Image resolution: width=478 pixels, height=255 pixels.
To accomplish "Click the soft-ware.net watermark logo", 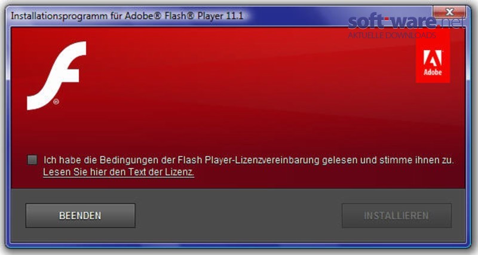I will (406, 22).
